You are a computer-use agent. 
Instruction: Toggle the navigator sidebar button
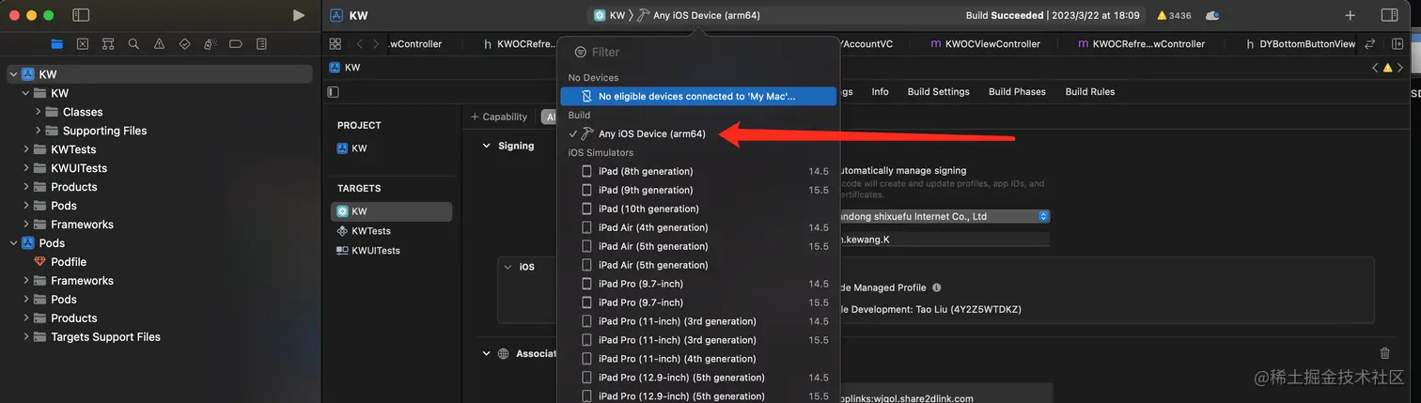81,15
